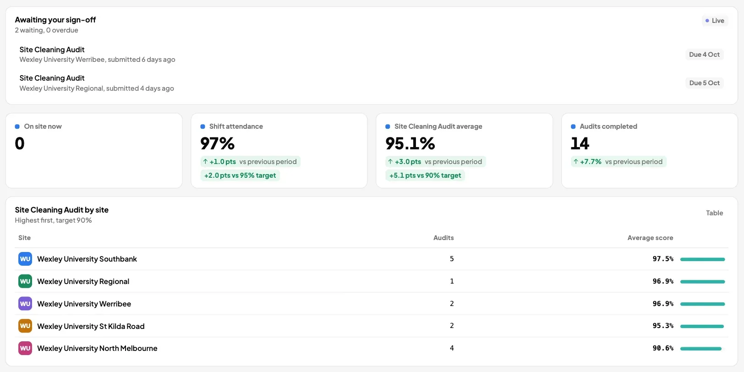Click the audits count 5 for Southbank
The height and width of the screenshot is (372, 744).
(x=452, y=259)
